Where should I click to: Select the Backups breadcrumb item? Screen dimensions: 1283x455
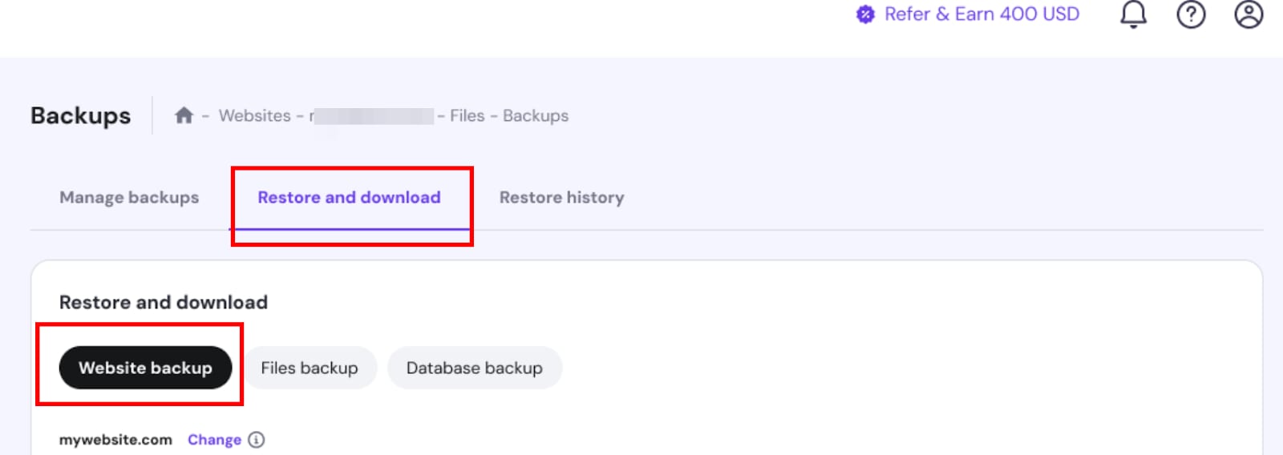pyautogui.click(x=536, y=115)
